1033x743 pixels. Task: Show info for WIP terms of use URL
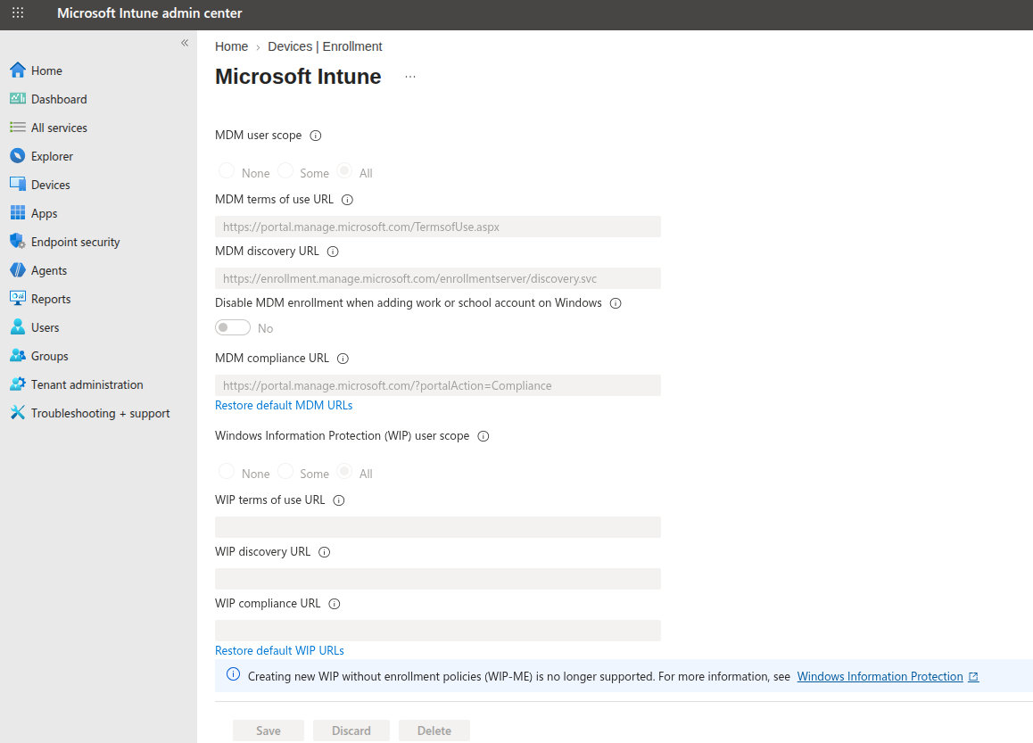[x=339, y=500]
